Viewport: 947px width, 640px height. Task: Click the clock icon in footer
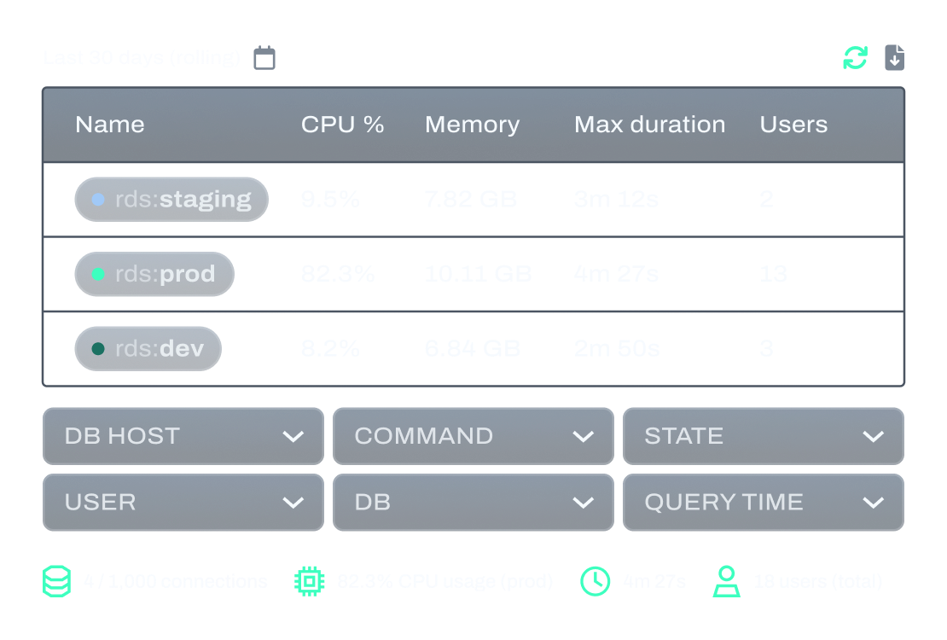pyautogui.click(x=596, y=581)
